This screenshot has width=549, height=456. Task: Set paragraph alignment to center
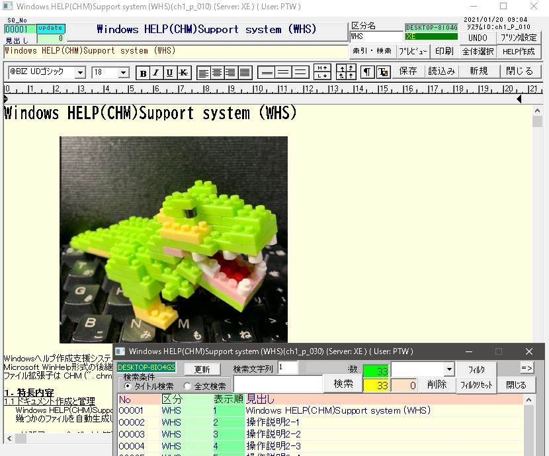[219, 73]
